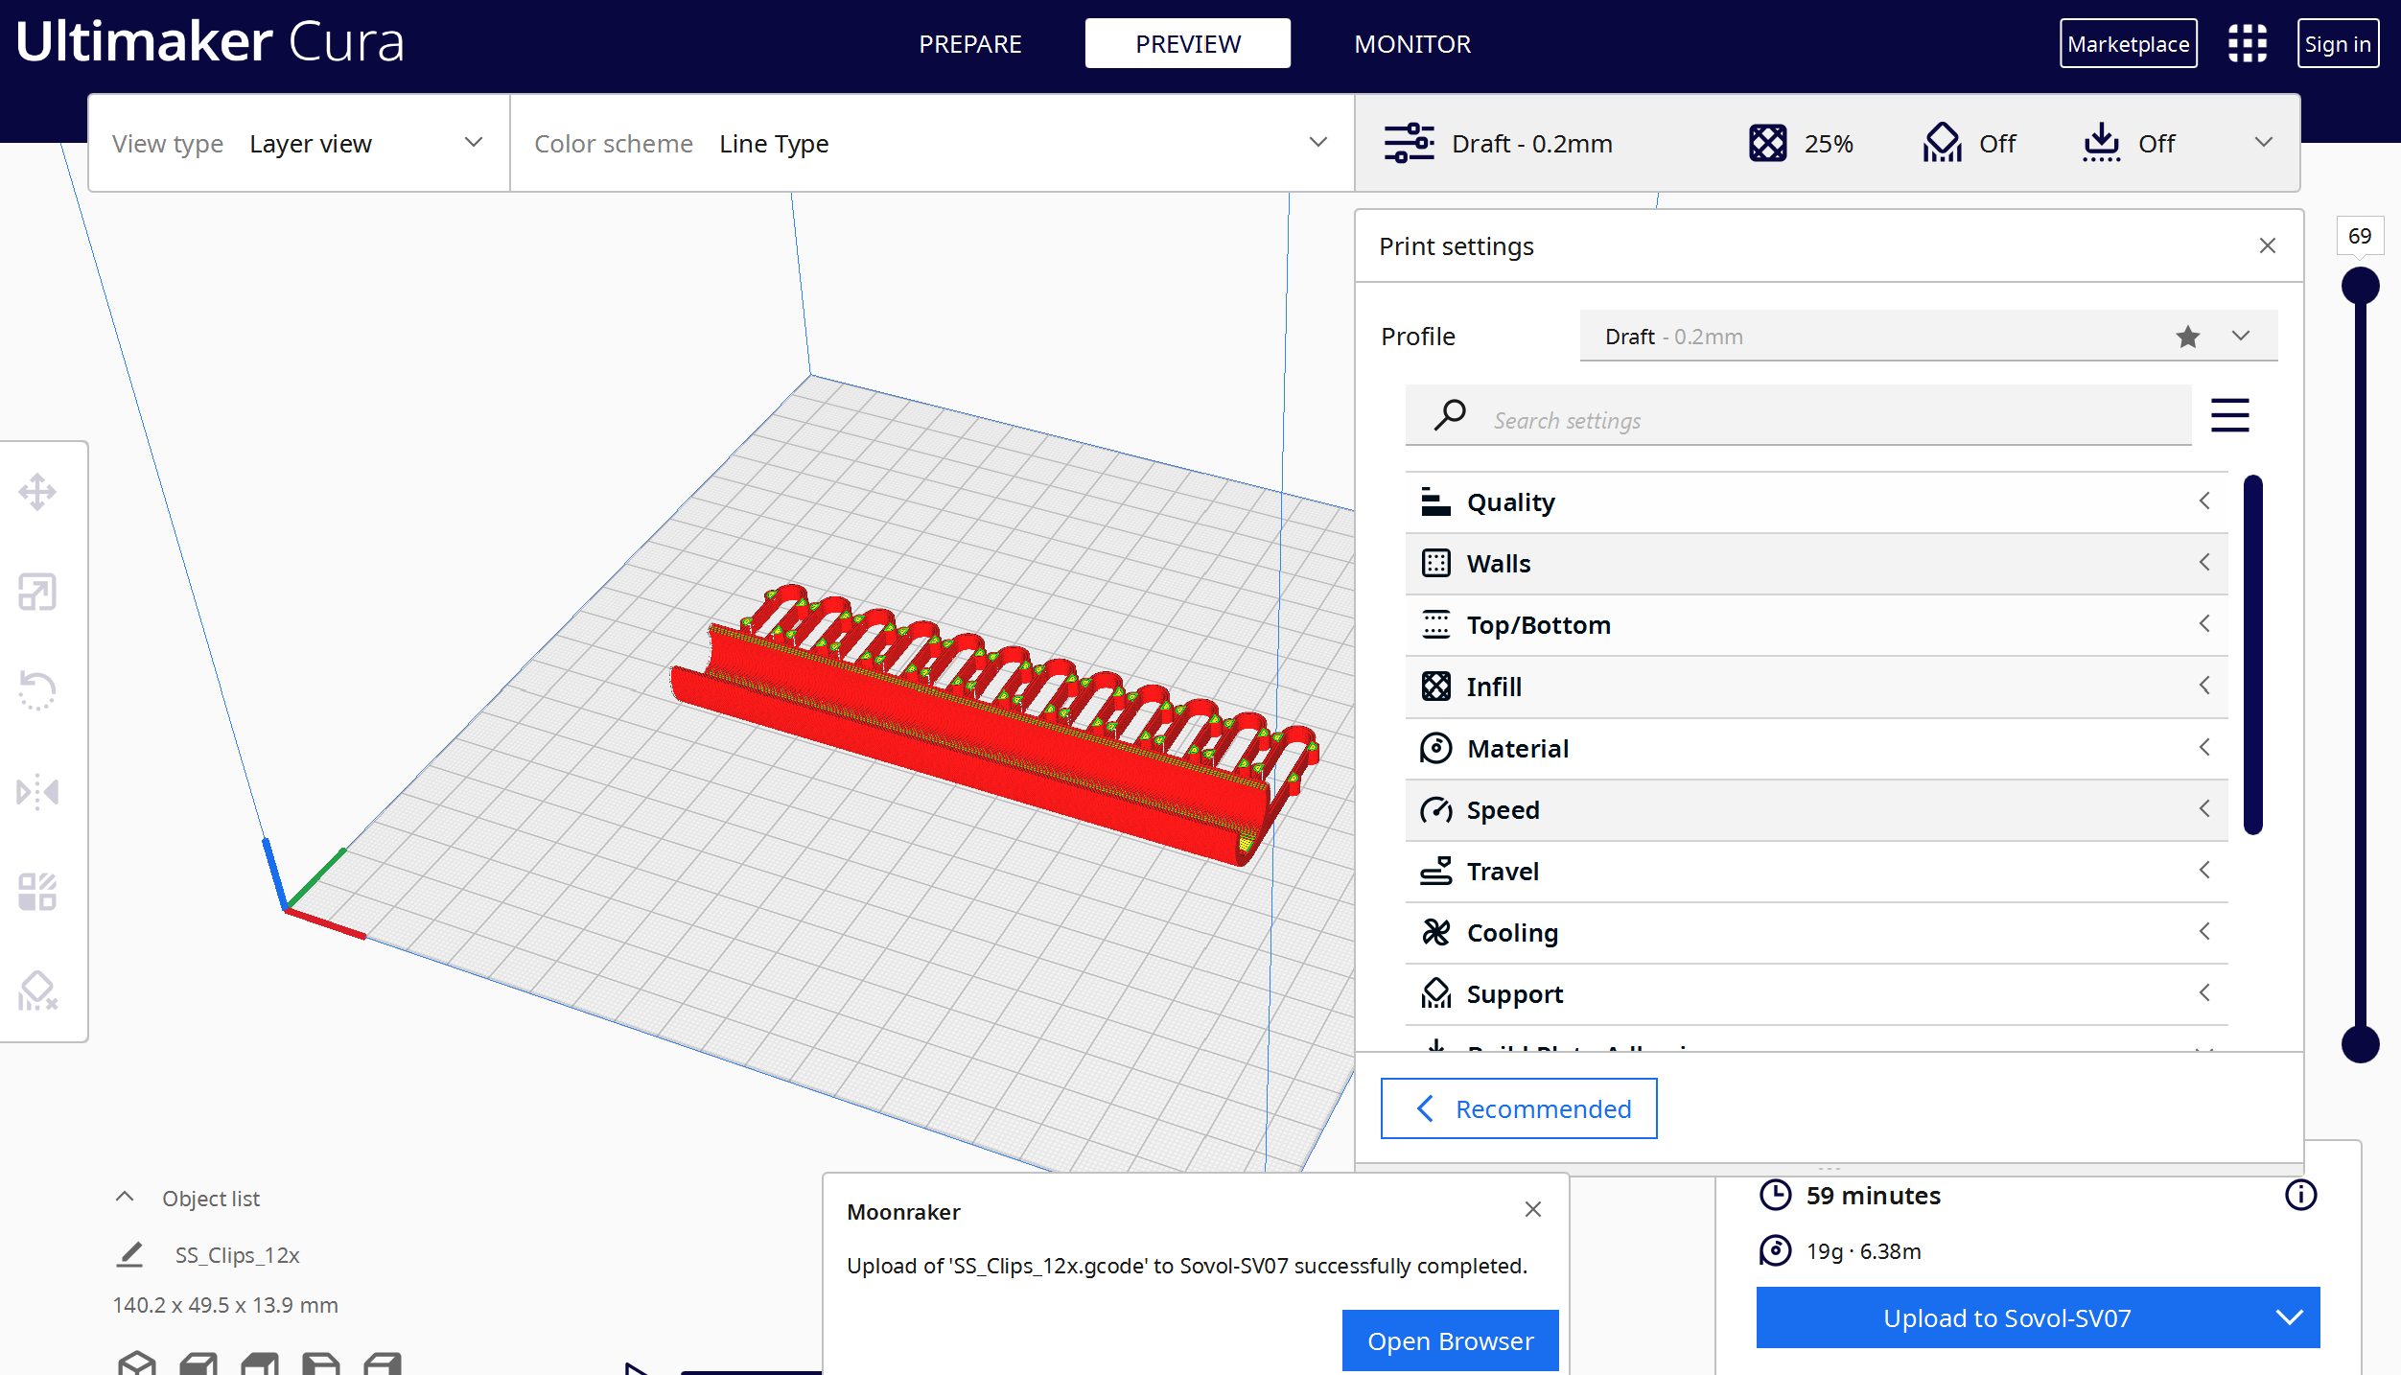Image resolution: width=2401 pixels, height=1375 pixels.
Task: Switch to 3D perspective view cube icon
Action: [137, 1363]
